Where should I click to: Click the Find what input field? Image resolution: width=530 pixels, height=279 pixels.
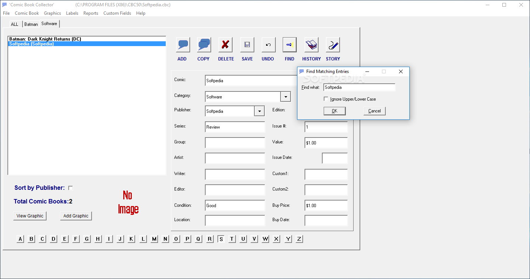click(x=359, y=87)
